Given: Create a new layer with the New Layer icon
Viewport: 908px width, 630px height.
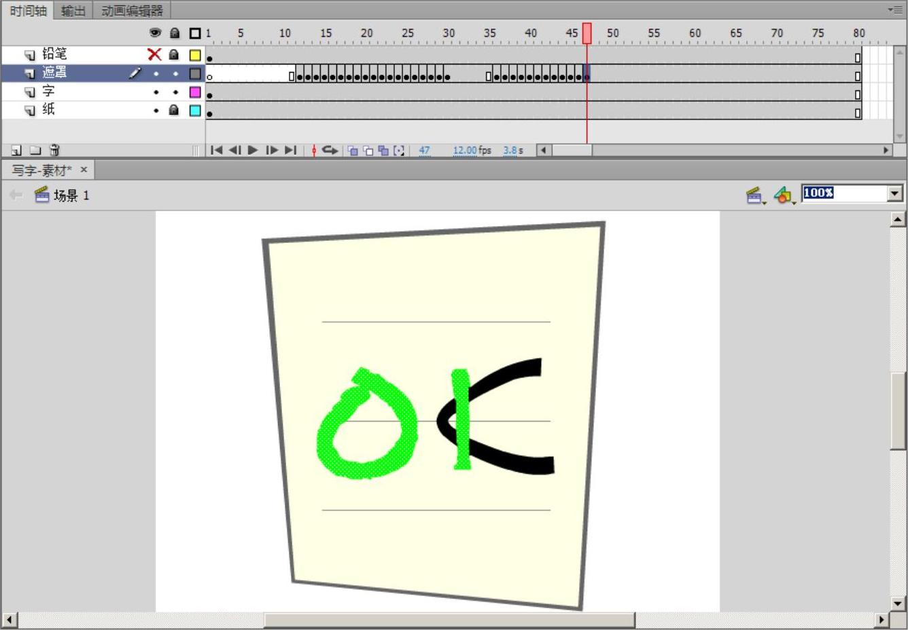Looking at the screenshot, I should pyautogui.click(x=17, y=150).
